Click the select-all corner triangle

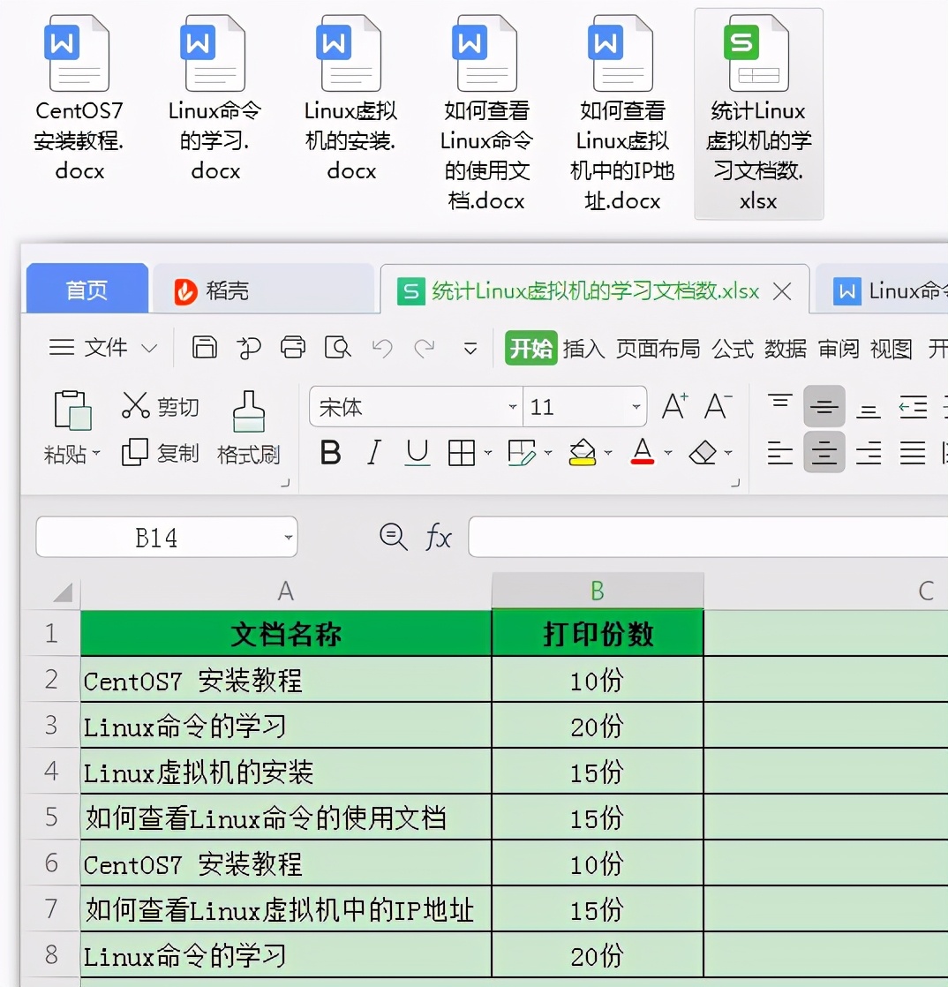coord(63,591)
